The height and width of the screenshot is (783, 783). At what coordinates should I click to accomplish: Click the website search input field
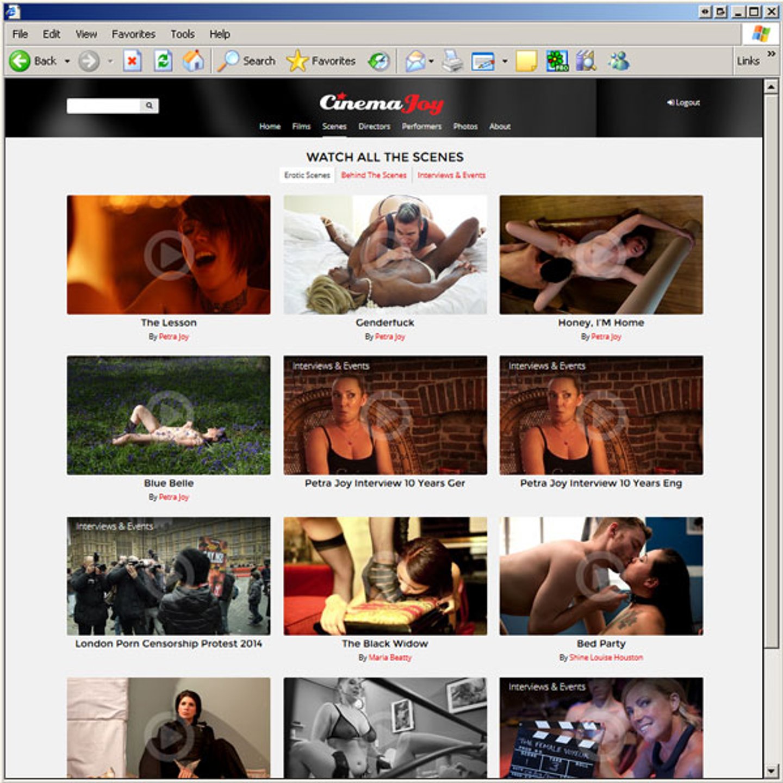pos(103,105)
